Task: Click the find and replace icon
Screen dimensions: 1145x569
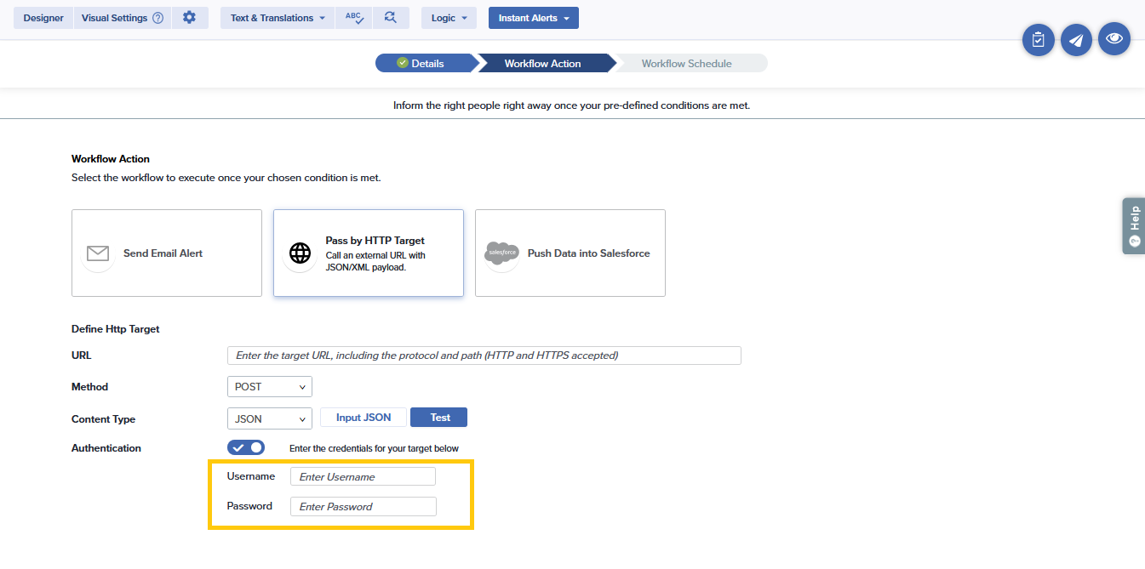Action: [391, 18]
